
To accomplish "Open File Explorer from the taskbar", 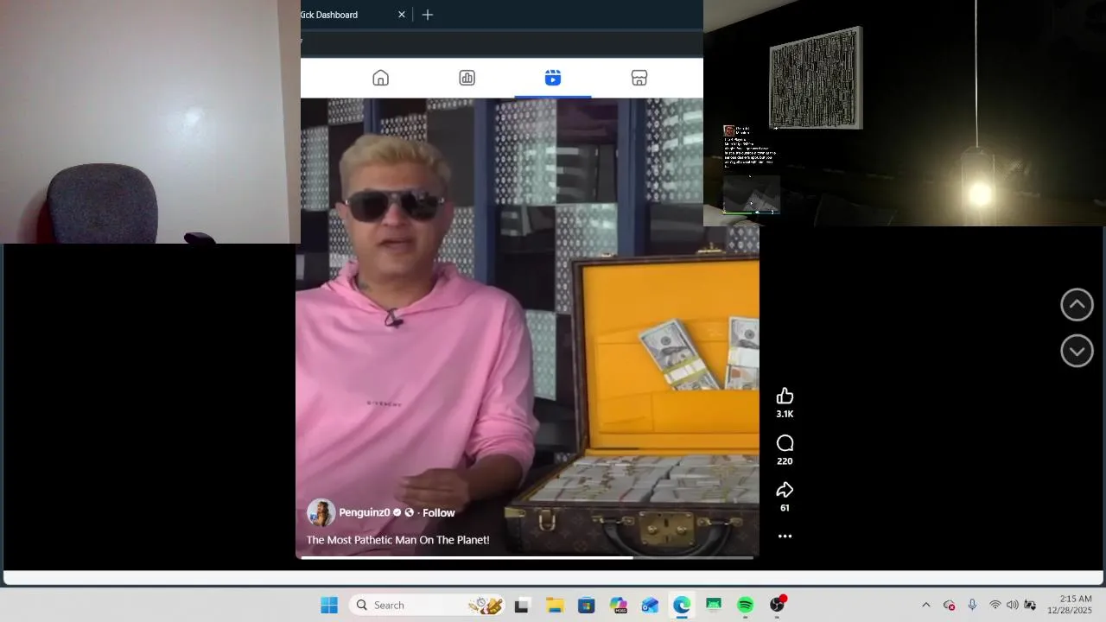I will [x=554, y=606].
